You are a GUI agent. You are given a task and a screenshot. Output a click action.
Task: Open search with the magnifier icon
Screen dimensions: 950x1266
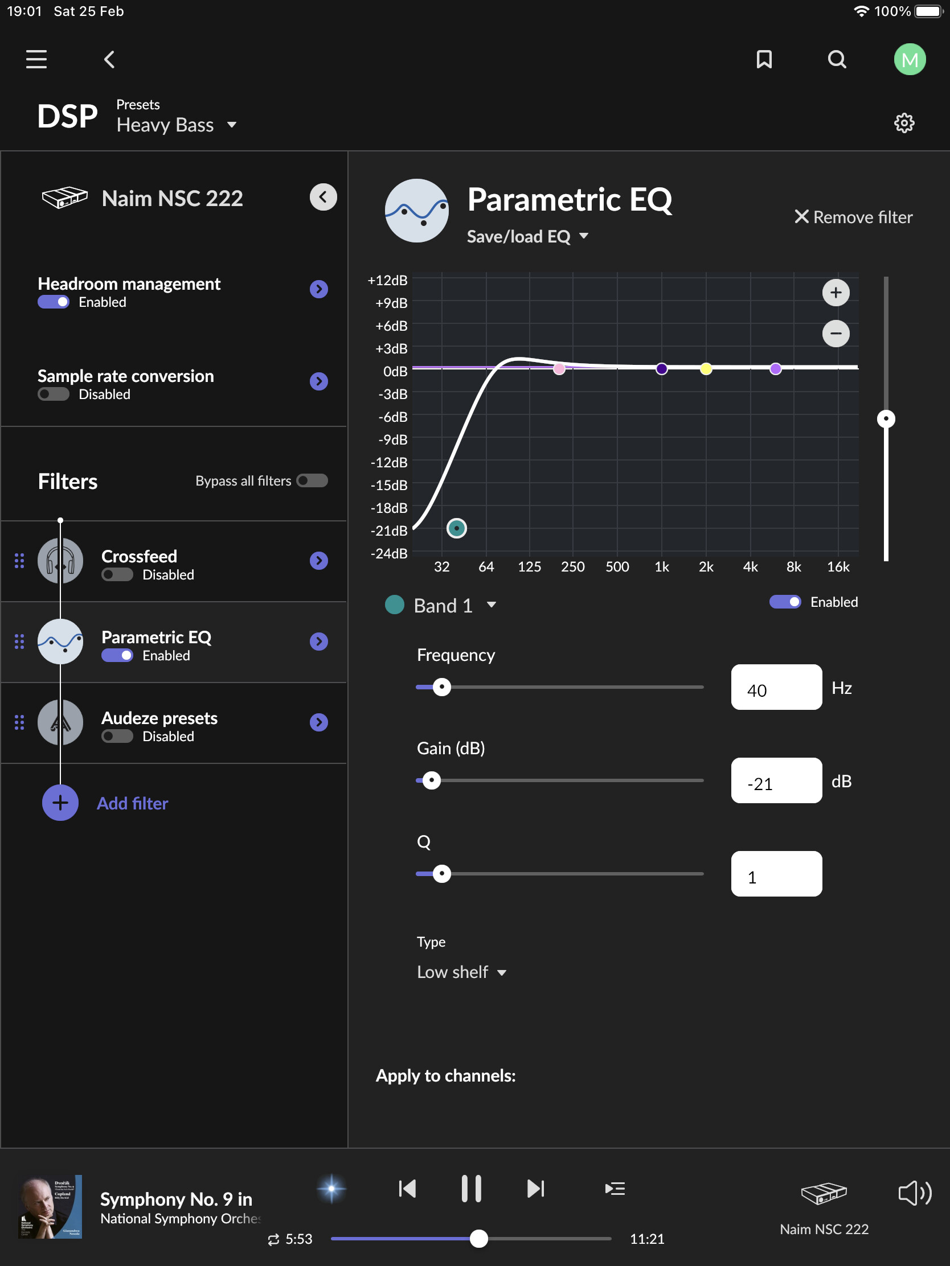click(837, 59)
